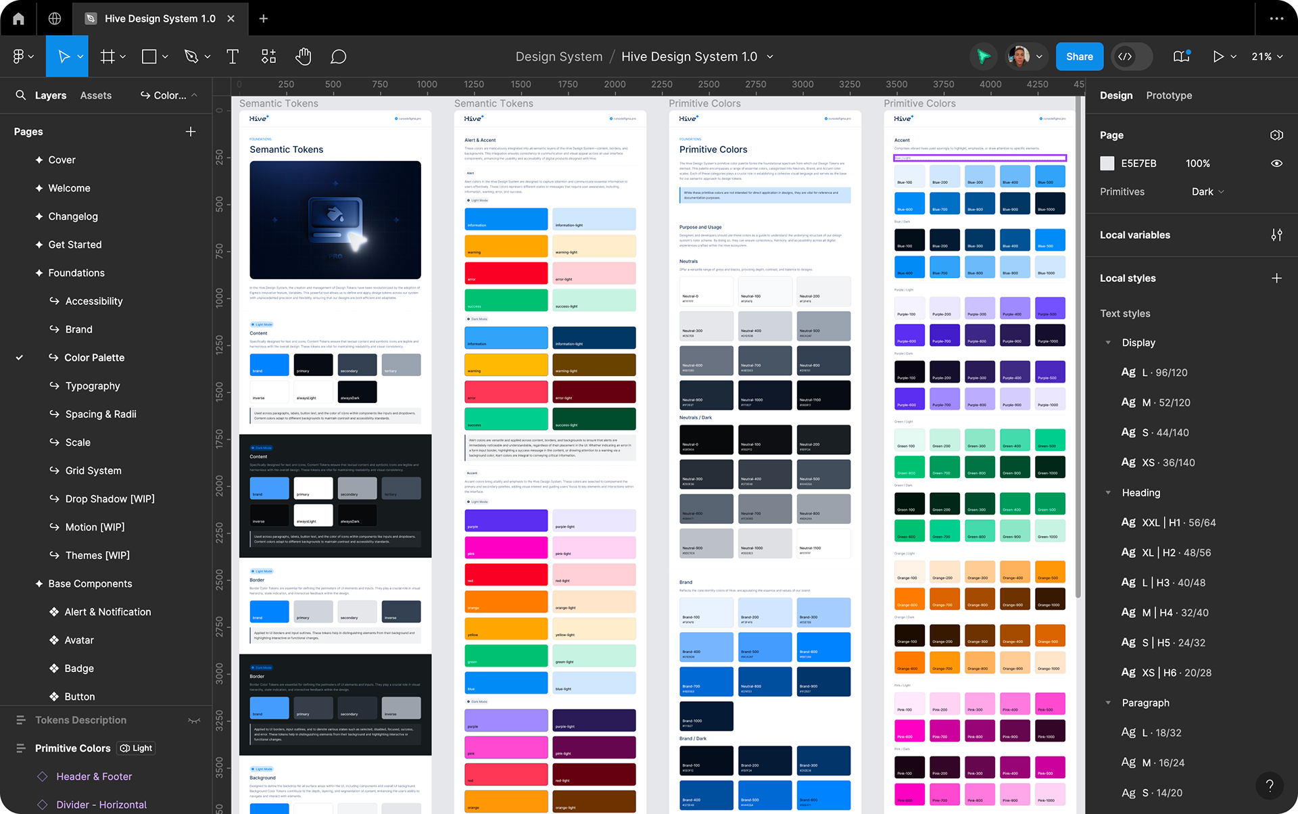Open Local variables settings icon

pyautogui.click(x=1276, y=235)
